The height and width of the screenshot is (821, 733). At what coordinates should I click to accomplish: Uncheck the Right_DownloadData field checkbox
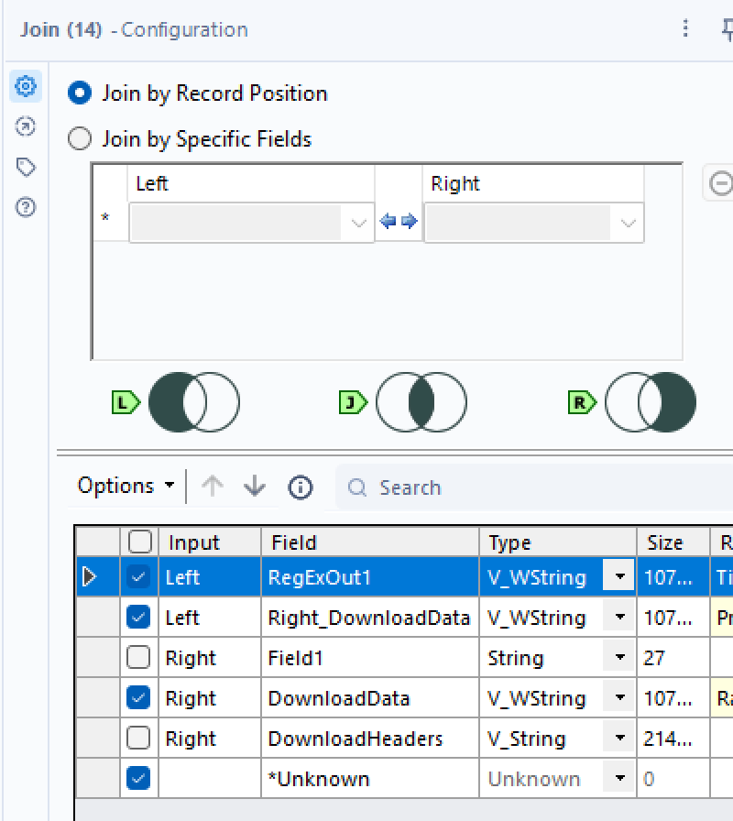coord(138,618)
